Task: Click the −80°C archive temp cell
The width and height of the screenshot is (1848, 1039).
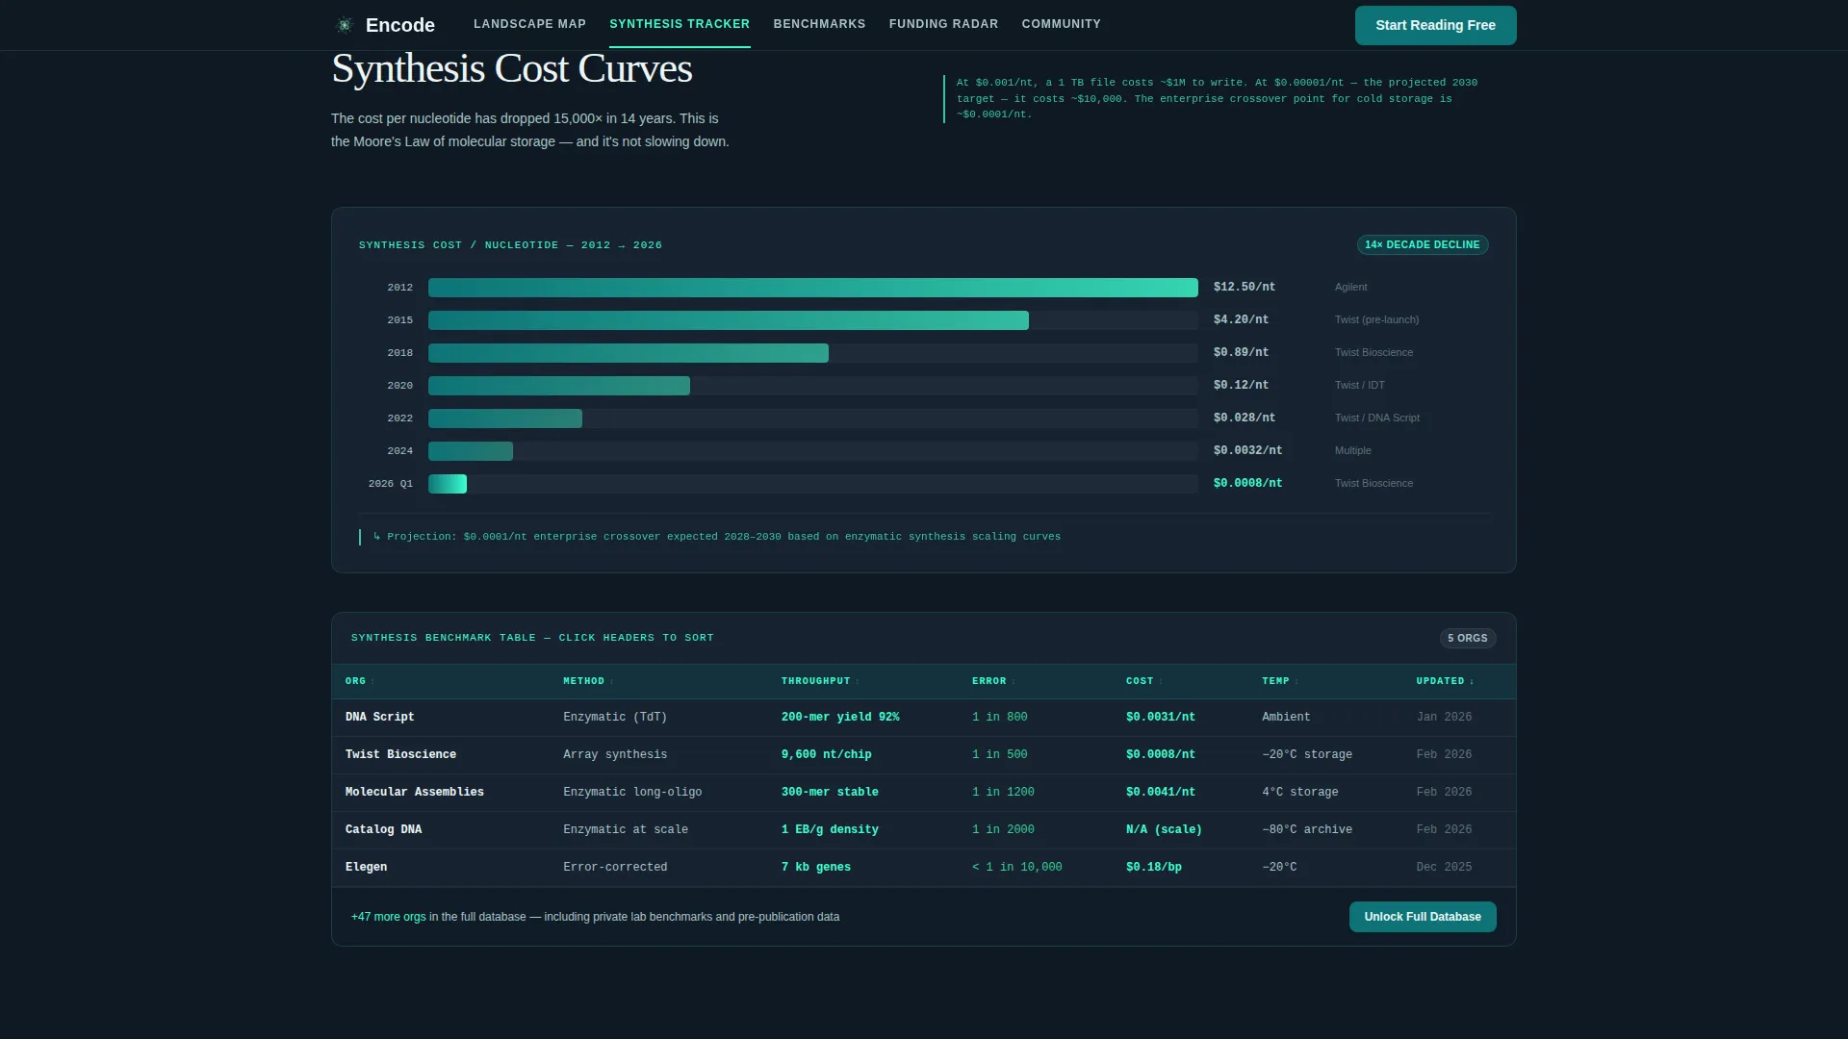Action: (1307, 830)
